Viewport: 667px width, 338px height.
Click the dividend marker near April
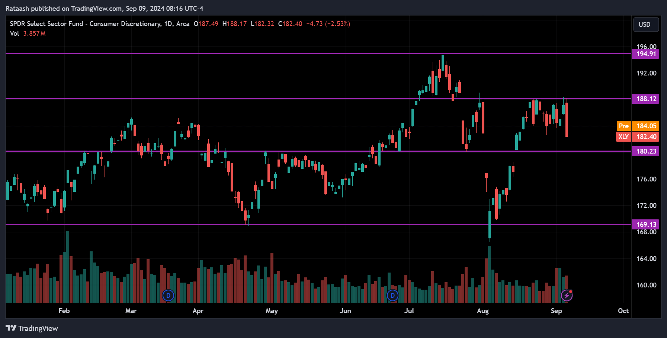pyautogui.click(x=169, y=296)
